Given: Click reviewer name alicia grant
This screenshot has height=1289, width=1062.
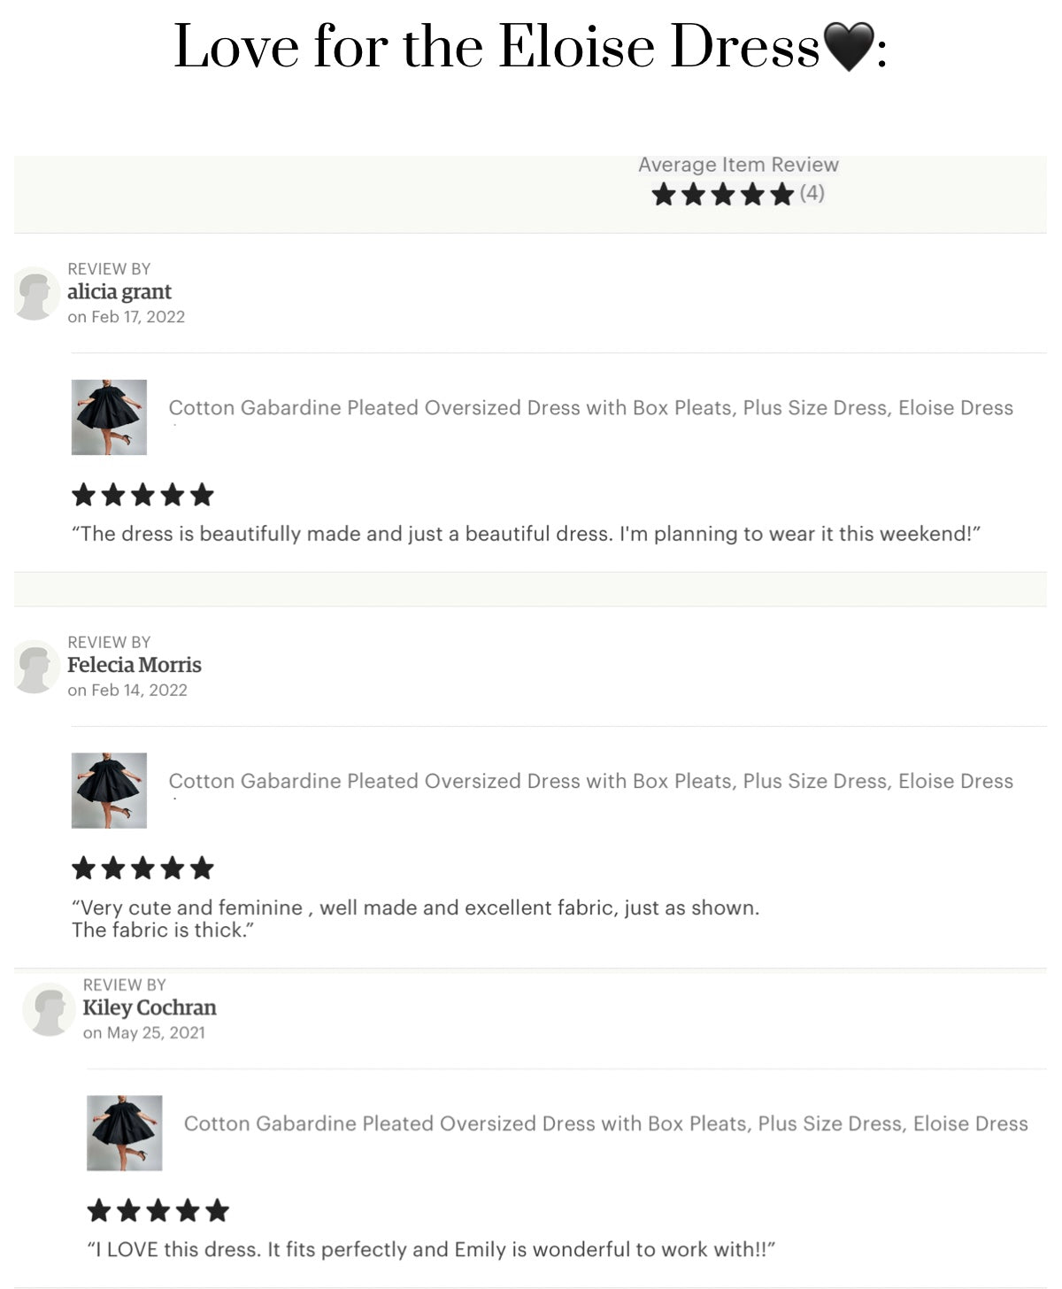Looking at the screenshot, I should click(x=119, y=292).
